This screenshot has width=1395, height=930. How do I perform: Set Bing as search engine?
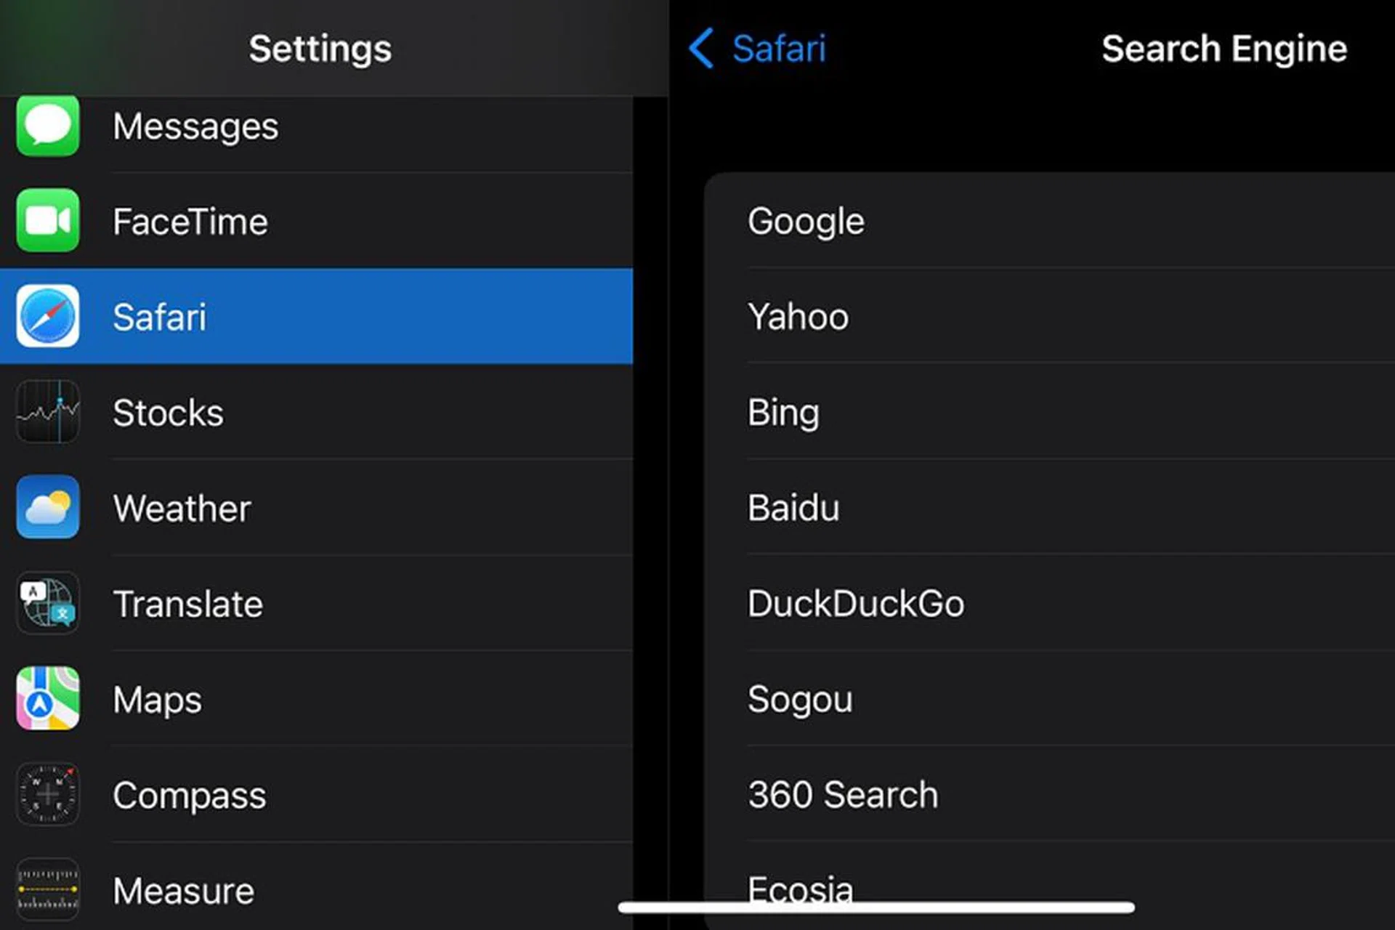pos(784,412)
